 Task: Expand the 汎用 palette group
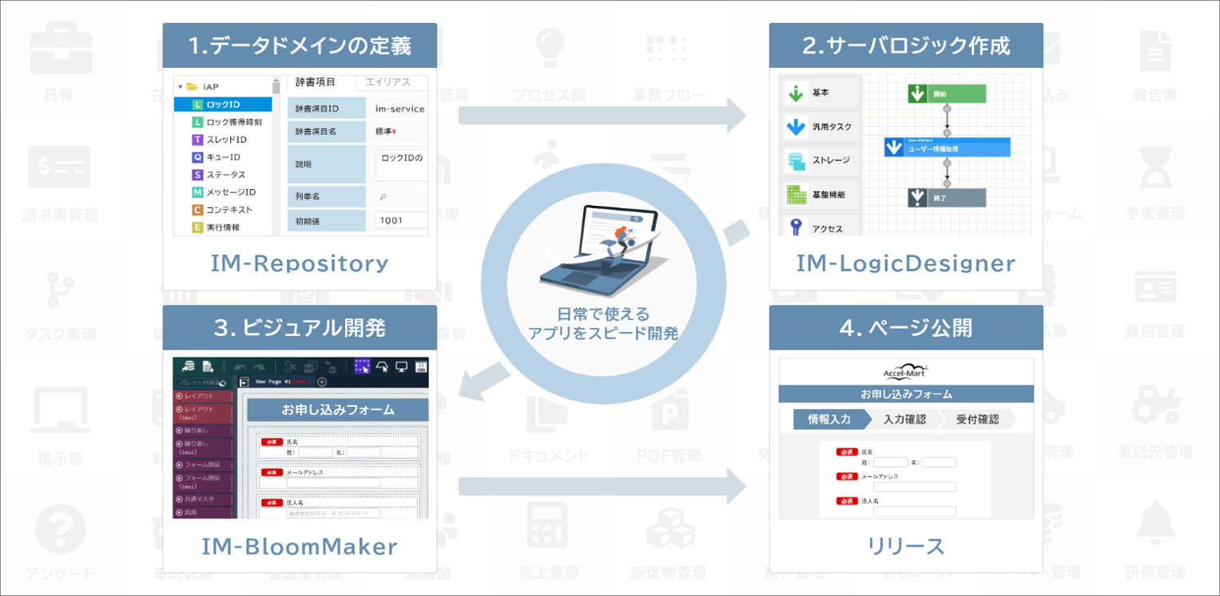click(x=202, y=512)
